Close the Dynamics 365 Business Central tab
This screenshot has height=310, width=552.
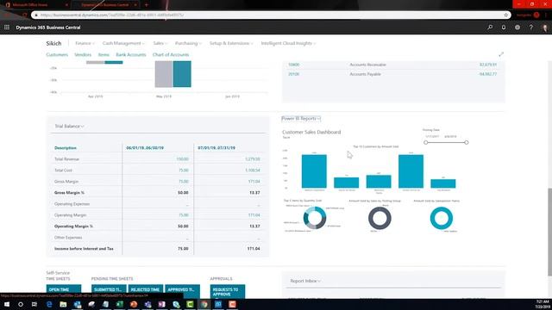coord(135,5)
